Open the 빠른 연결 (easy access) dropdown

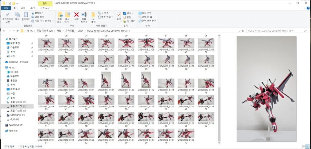click(105, 17)
